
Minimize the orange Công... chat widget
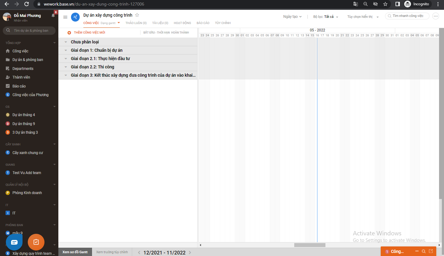click(417, 251)
